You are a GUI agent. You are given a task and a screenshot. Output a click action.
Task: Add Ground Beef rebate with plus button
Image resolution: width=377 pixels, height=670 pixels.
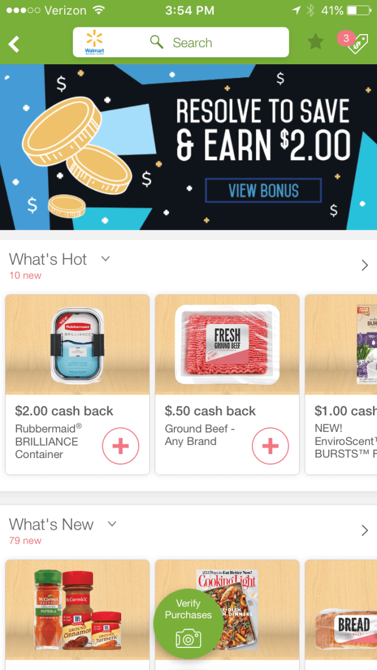[270, 446]
